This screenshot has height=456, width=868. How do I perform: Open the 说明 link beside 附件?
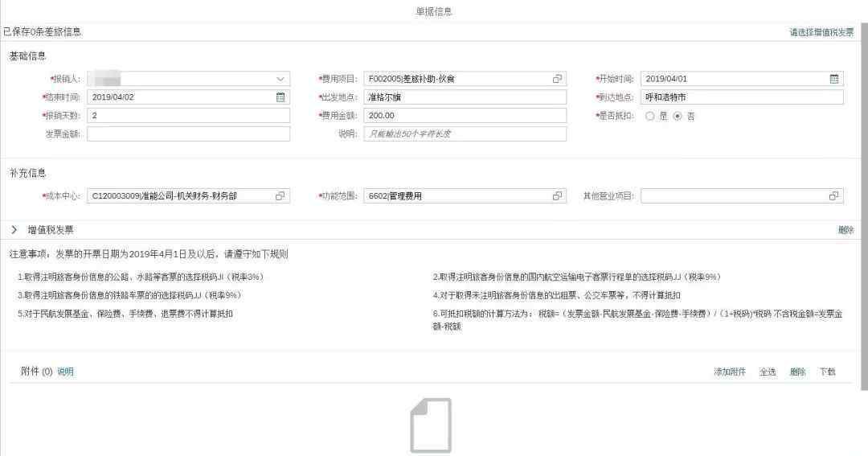(x=65, y=372)
